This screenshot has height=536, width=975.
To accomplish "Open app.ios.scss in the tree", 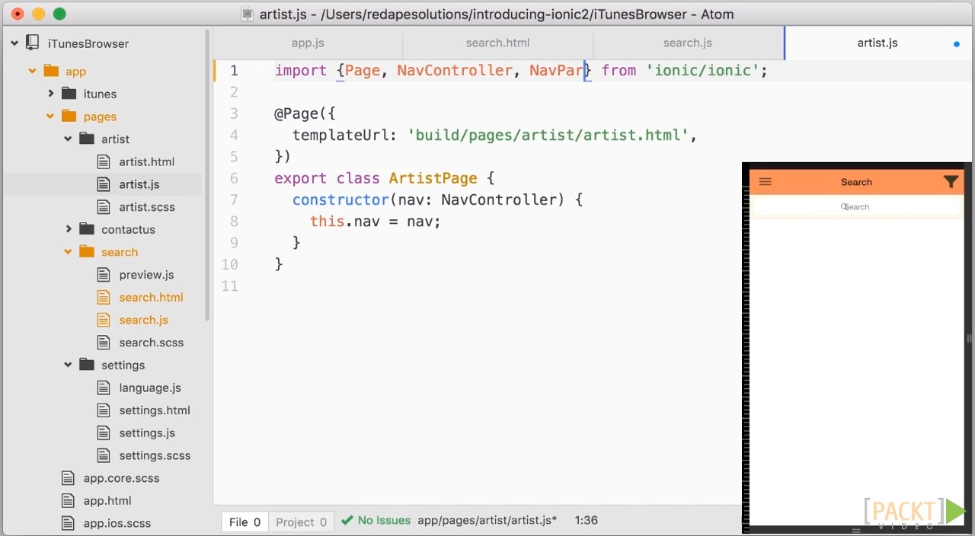I will coord(117,523).
